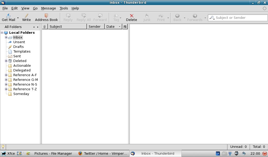Click the Tag toolbar button
Viewport: 268px width, 157px height.
coord(116,18)
